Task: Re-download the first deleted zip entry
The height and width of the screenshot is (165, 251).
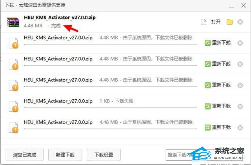Action: [218, 43]
